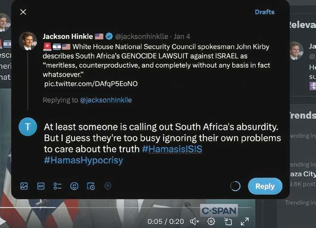Open the pic.twitter.com/DAfqP5EoNO link
This screenshot has height=228, width=316.
coord(91,84)
